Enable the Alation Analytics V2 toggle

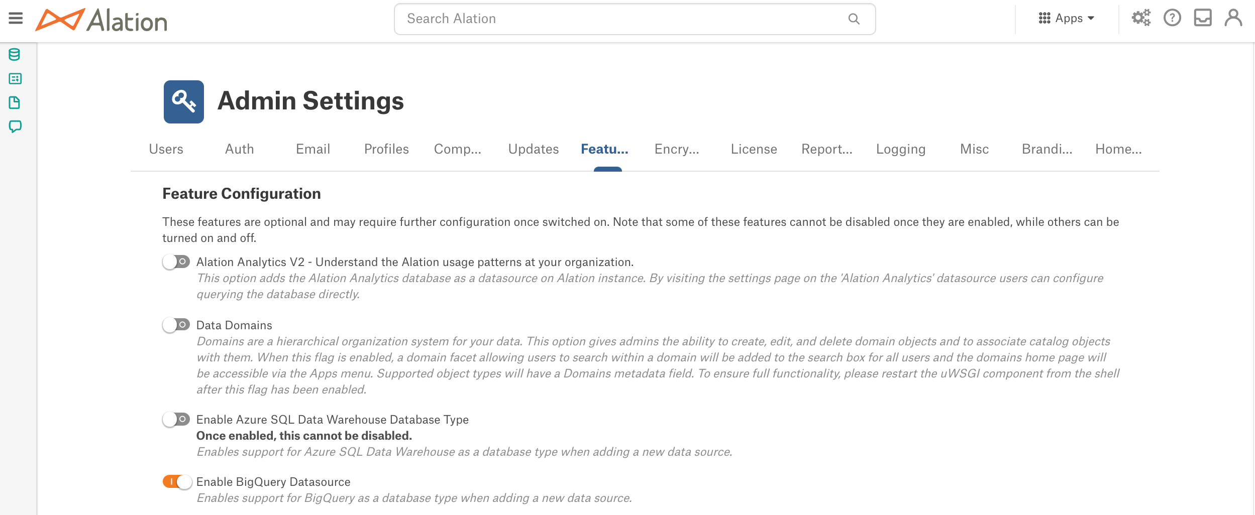[x=176, y=262]
